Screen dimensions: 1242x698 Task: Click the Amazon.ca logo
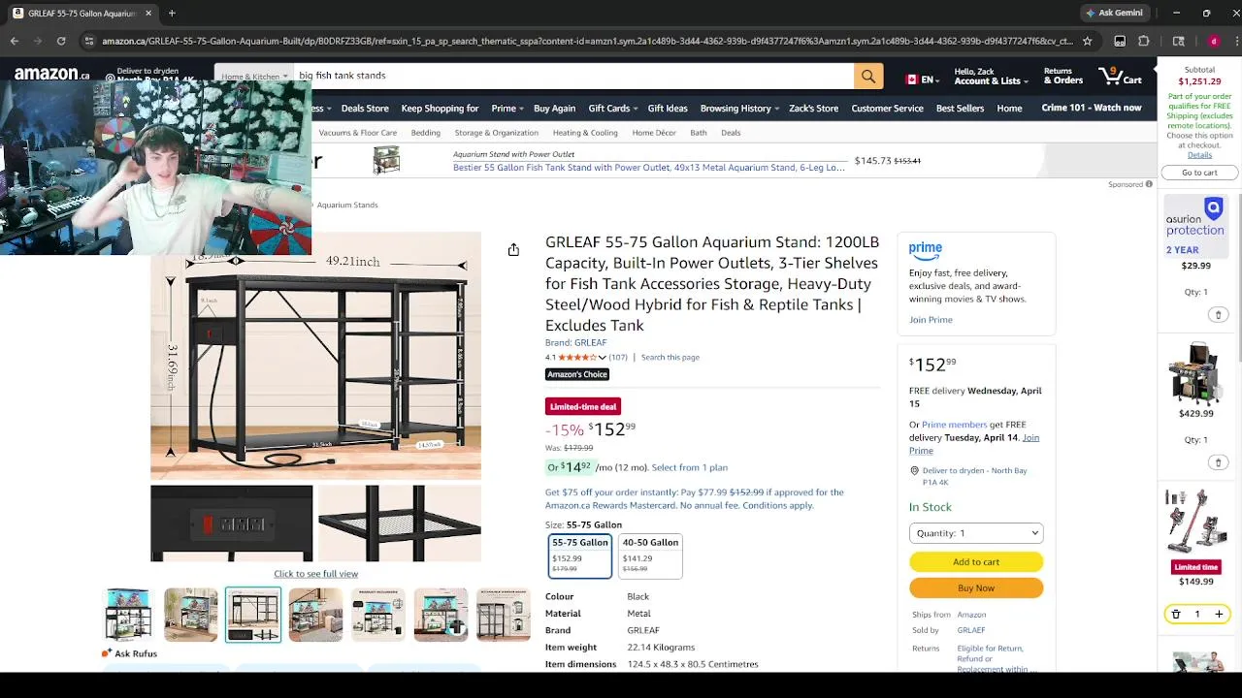52,74
